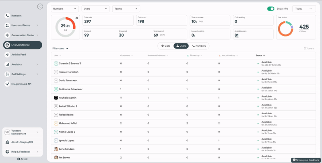This screenshot has height=163, width=322.
Task: Open Numbers in the sidebar
Action: pos(16,16)
